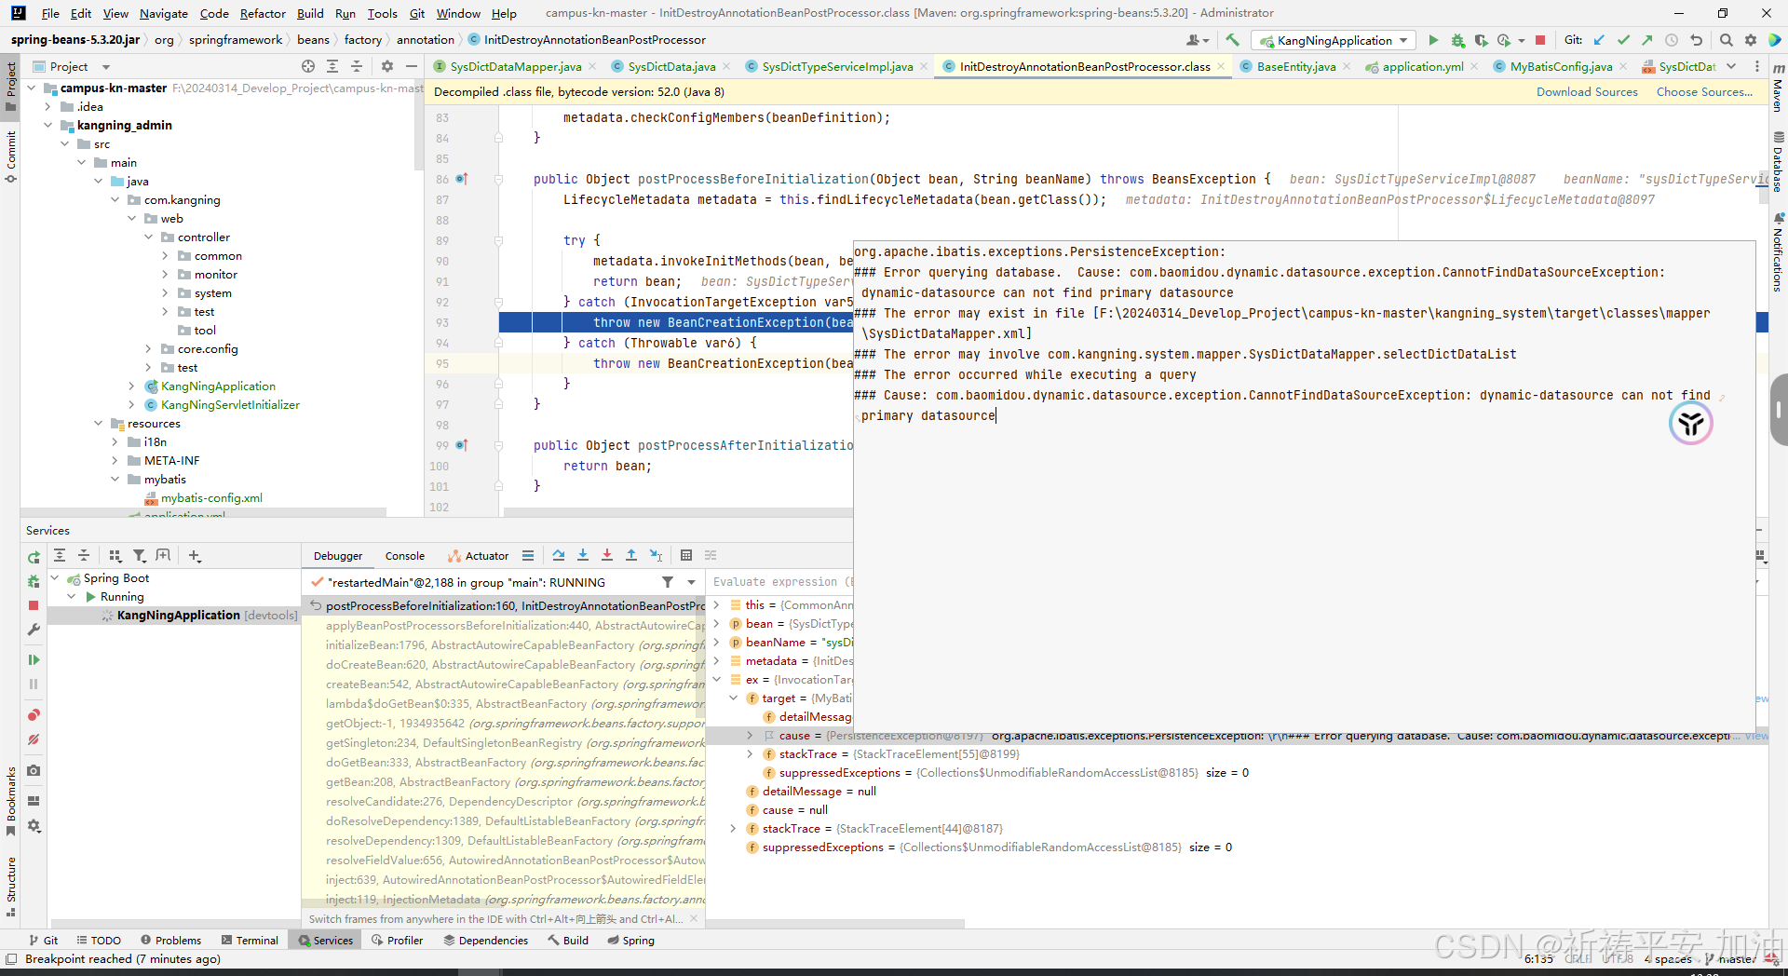This screenshot has height=976, width=1788.
Task: Collapse the controller folder in Project tree
Action: point(147,237)
